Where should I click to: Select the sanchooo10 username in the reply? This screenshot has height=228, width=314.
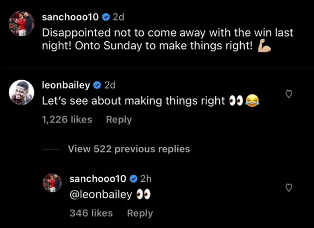(98, 179)
